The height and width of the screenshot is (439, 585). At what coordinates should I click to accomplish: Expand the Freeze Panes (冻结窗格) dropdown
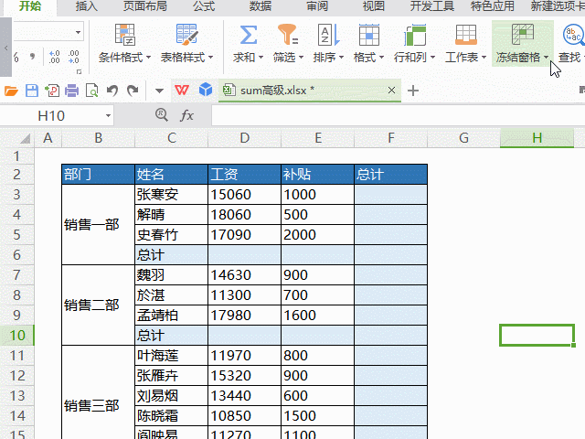coord(547,58)
